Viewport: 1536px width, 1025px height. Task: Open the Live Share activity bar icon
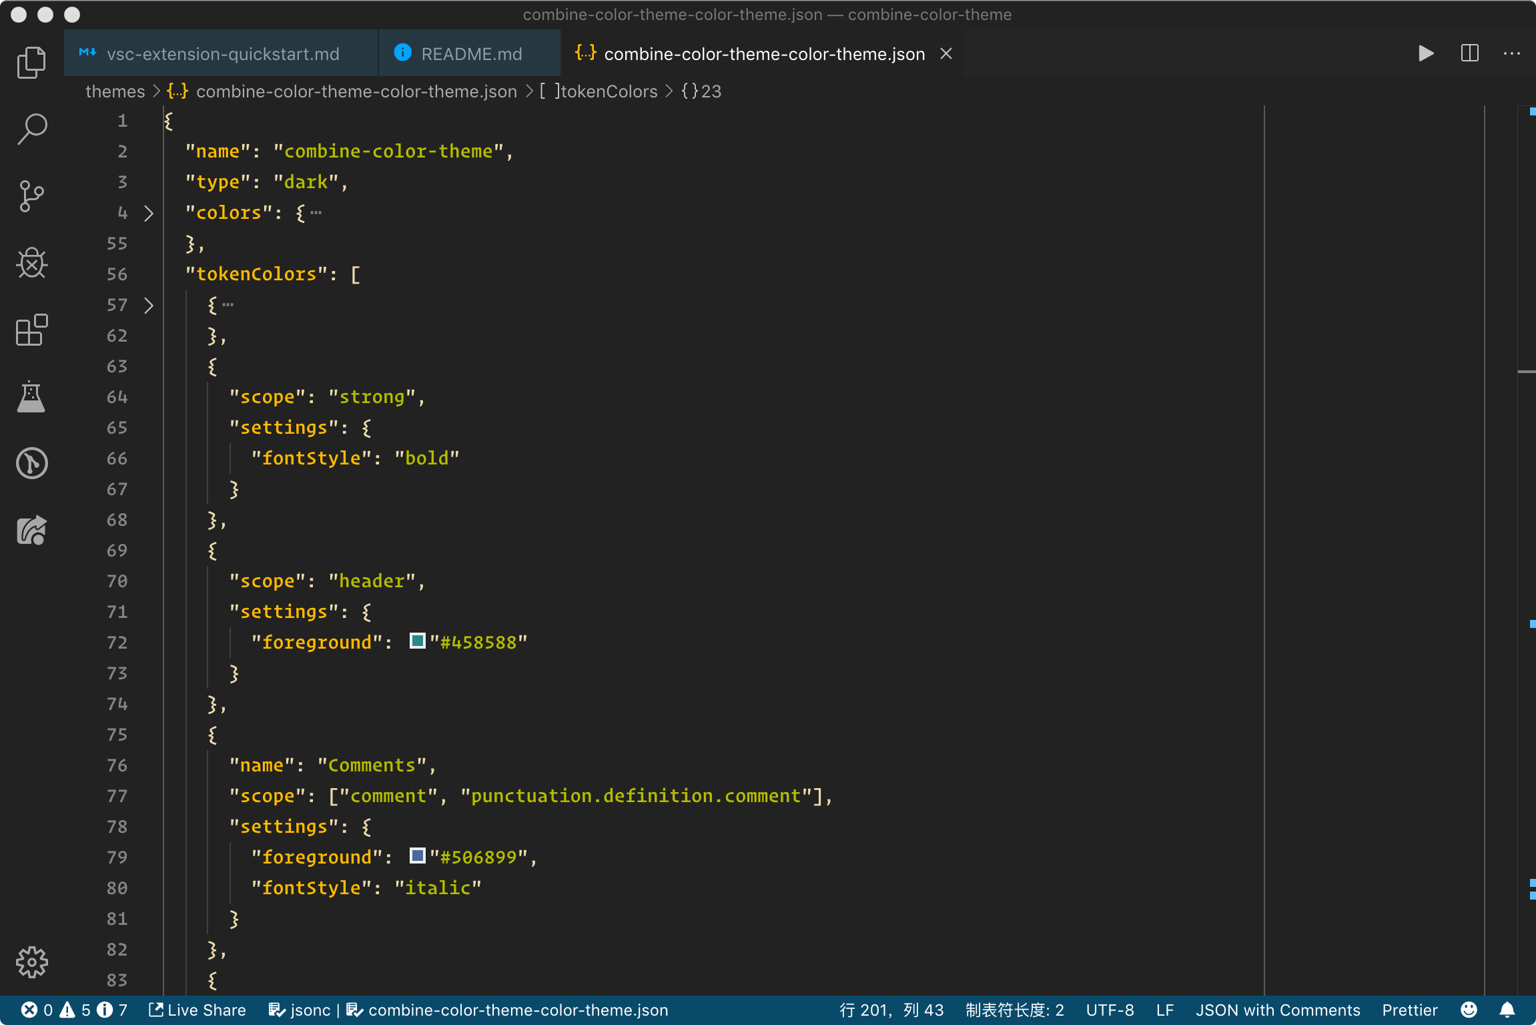pyautogui.click(x=31, y=531)
